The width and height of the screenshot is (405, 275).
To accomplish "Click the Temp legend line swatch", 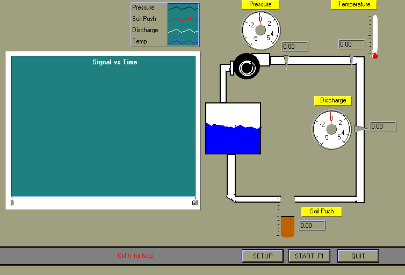I will (x=183, y=41).
